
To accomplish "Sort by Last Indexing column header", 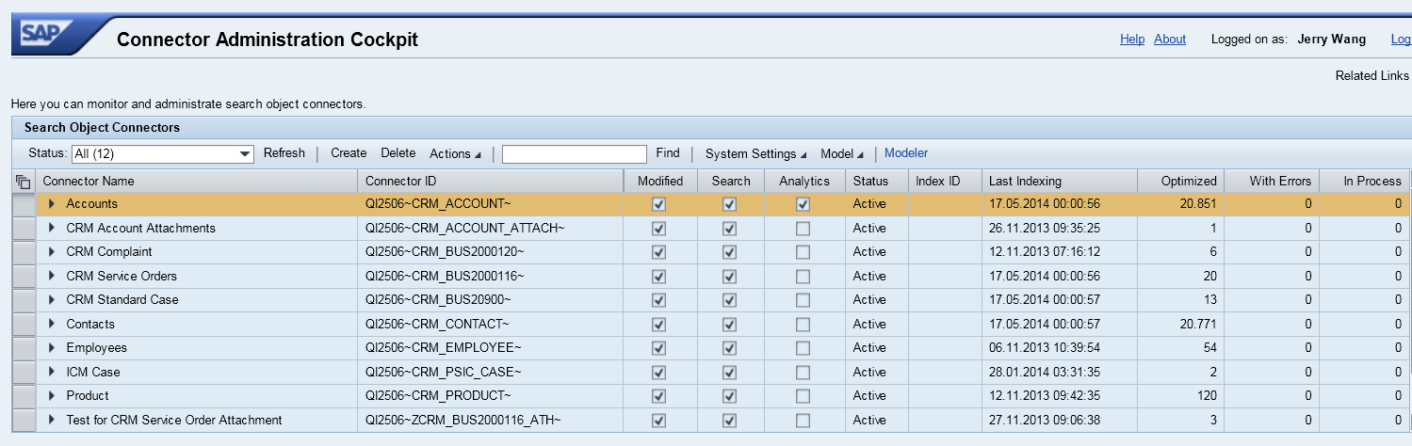I will (1059, 182).
